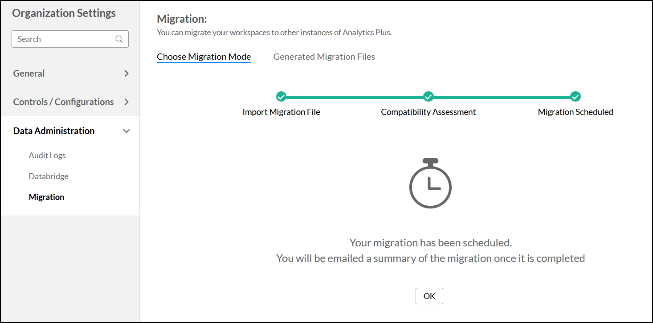
Task: Click the search magnifier icon
Action: pos(118,39)
